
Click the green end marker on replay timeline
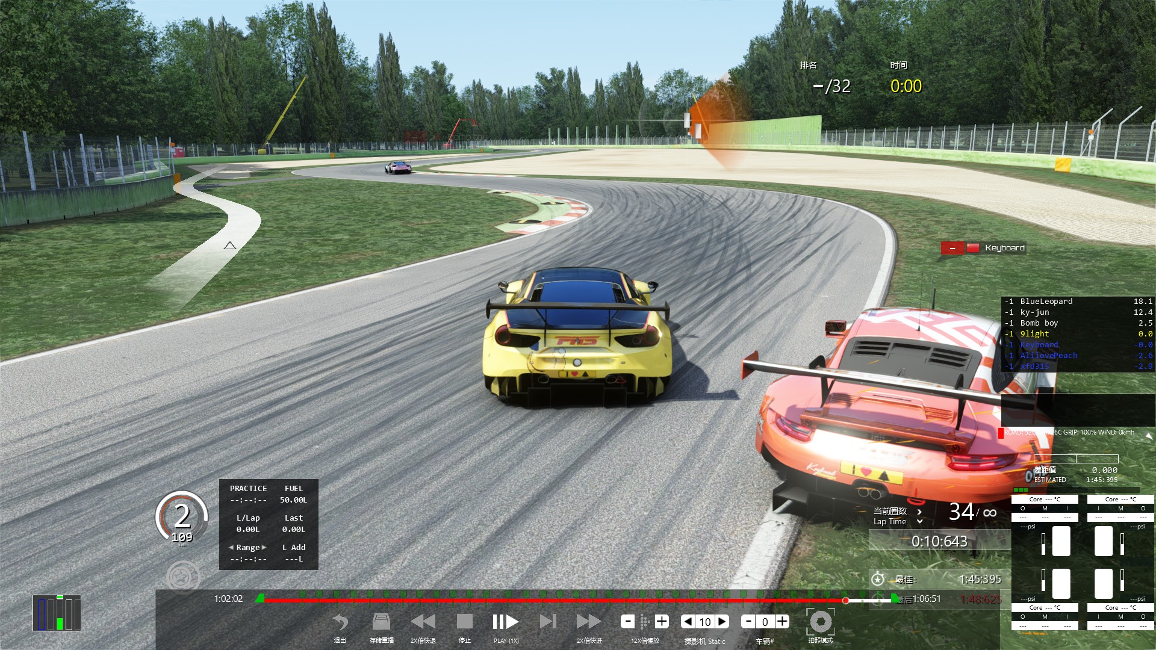pos(895,598)
